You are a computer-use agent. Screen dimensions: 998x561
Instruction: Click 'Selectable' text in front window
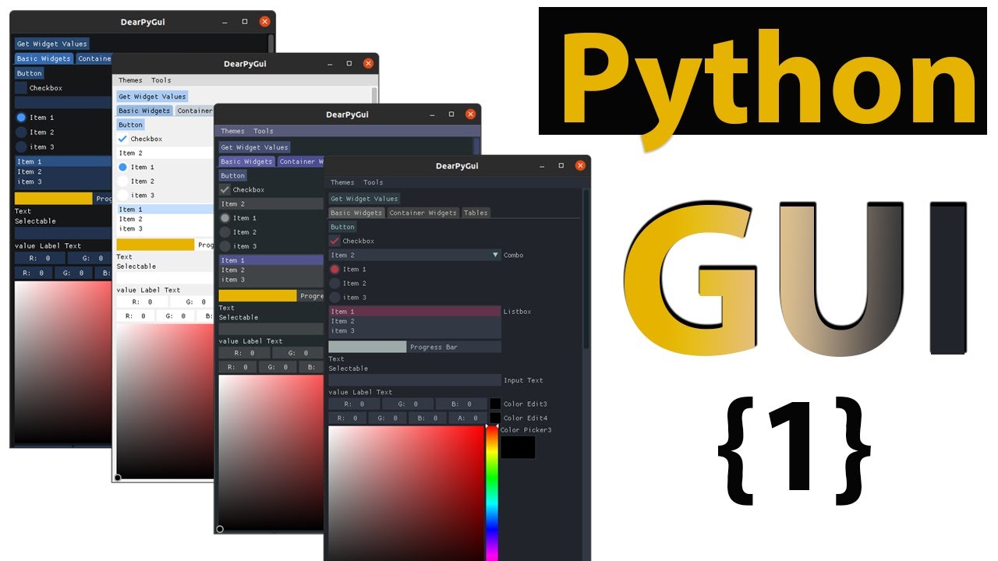pos(348,369)
